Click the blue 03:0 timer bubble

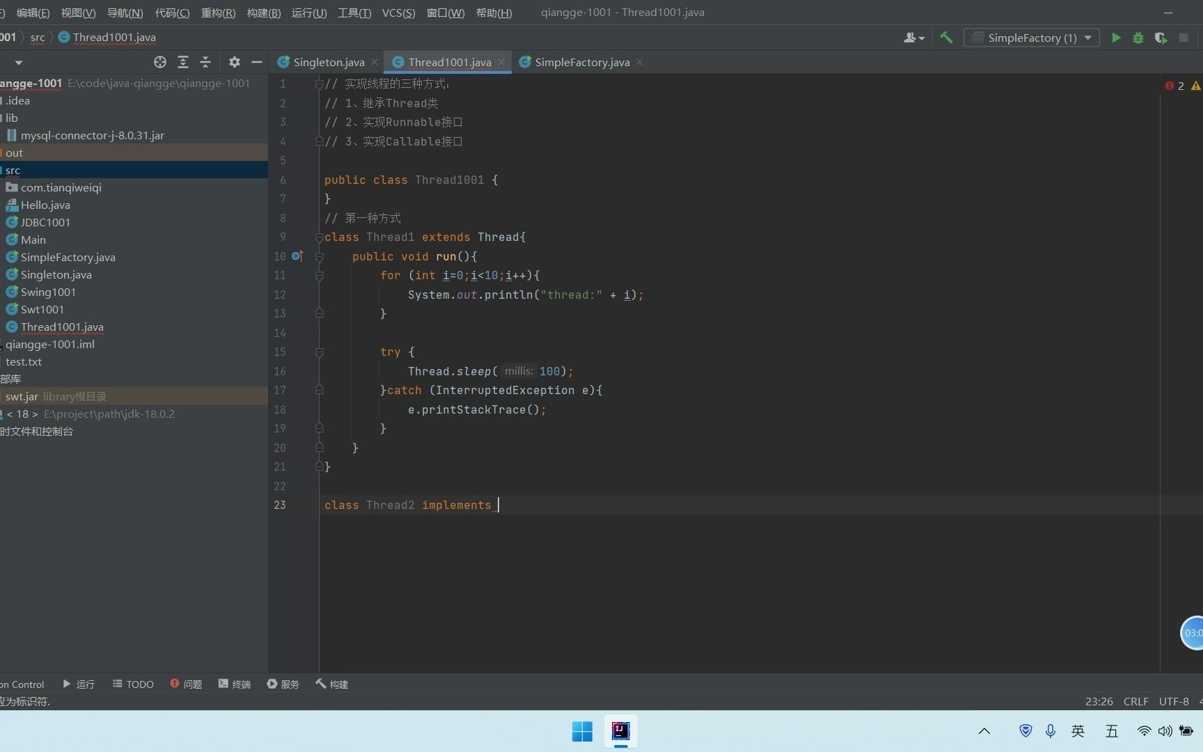(x=1192, y=633)
